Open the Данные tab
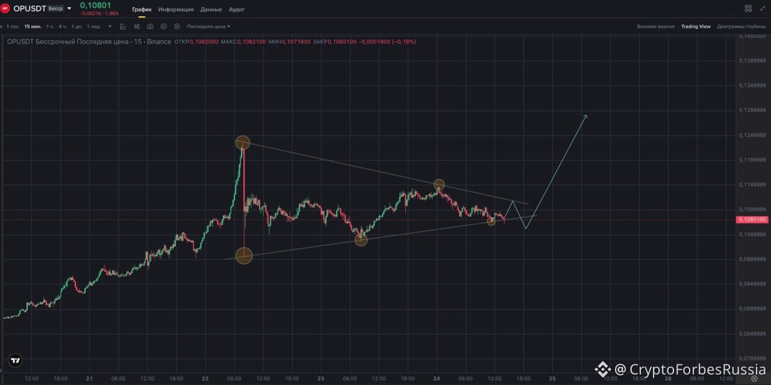Screen dimensions: 771x385 [x=211, y=10]
